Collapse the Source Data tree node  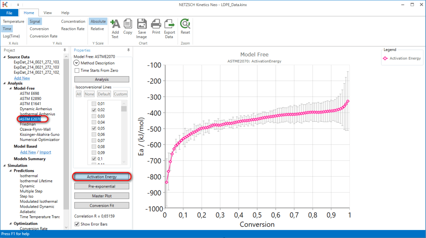(4, 57)
